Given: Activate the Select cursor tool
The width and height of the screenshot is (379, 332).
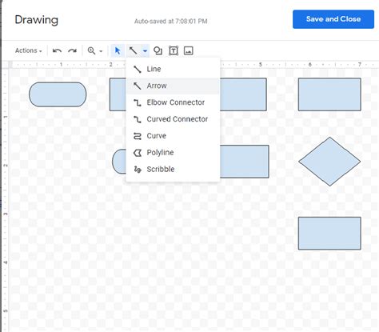Looking at the screenshot, I should click(x=118, y=50).
